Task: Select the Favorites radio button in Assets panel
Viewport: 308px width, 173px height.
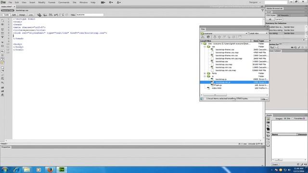Action: [293, 119]
